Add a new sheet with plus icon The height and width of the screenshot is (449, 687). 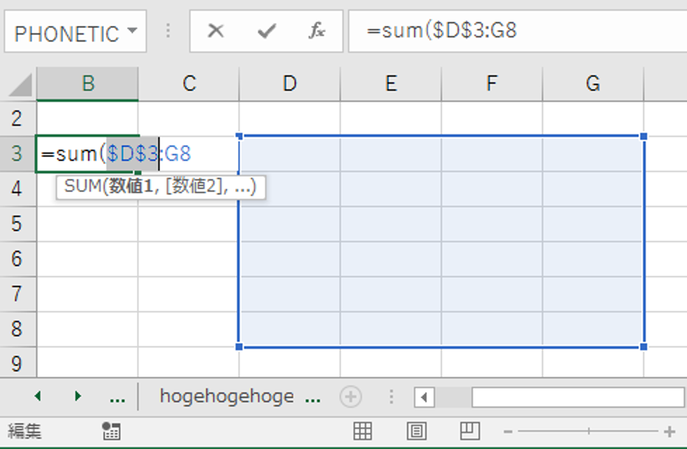pos(351,397)
